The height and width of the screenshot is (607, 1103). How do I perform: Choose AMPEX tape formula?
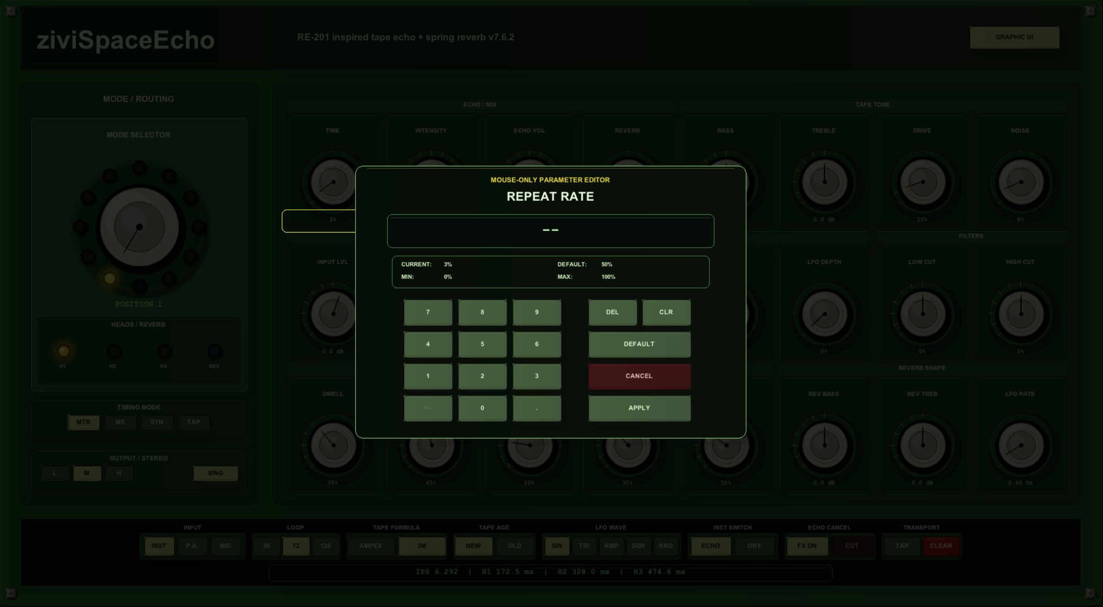[x=371, y=546]
